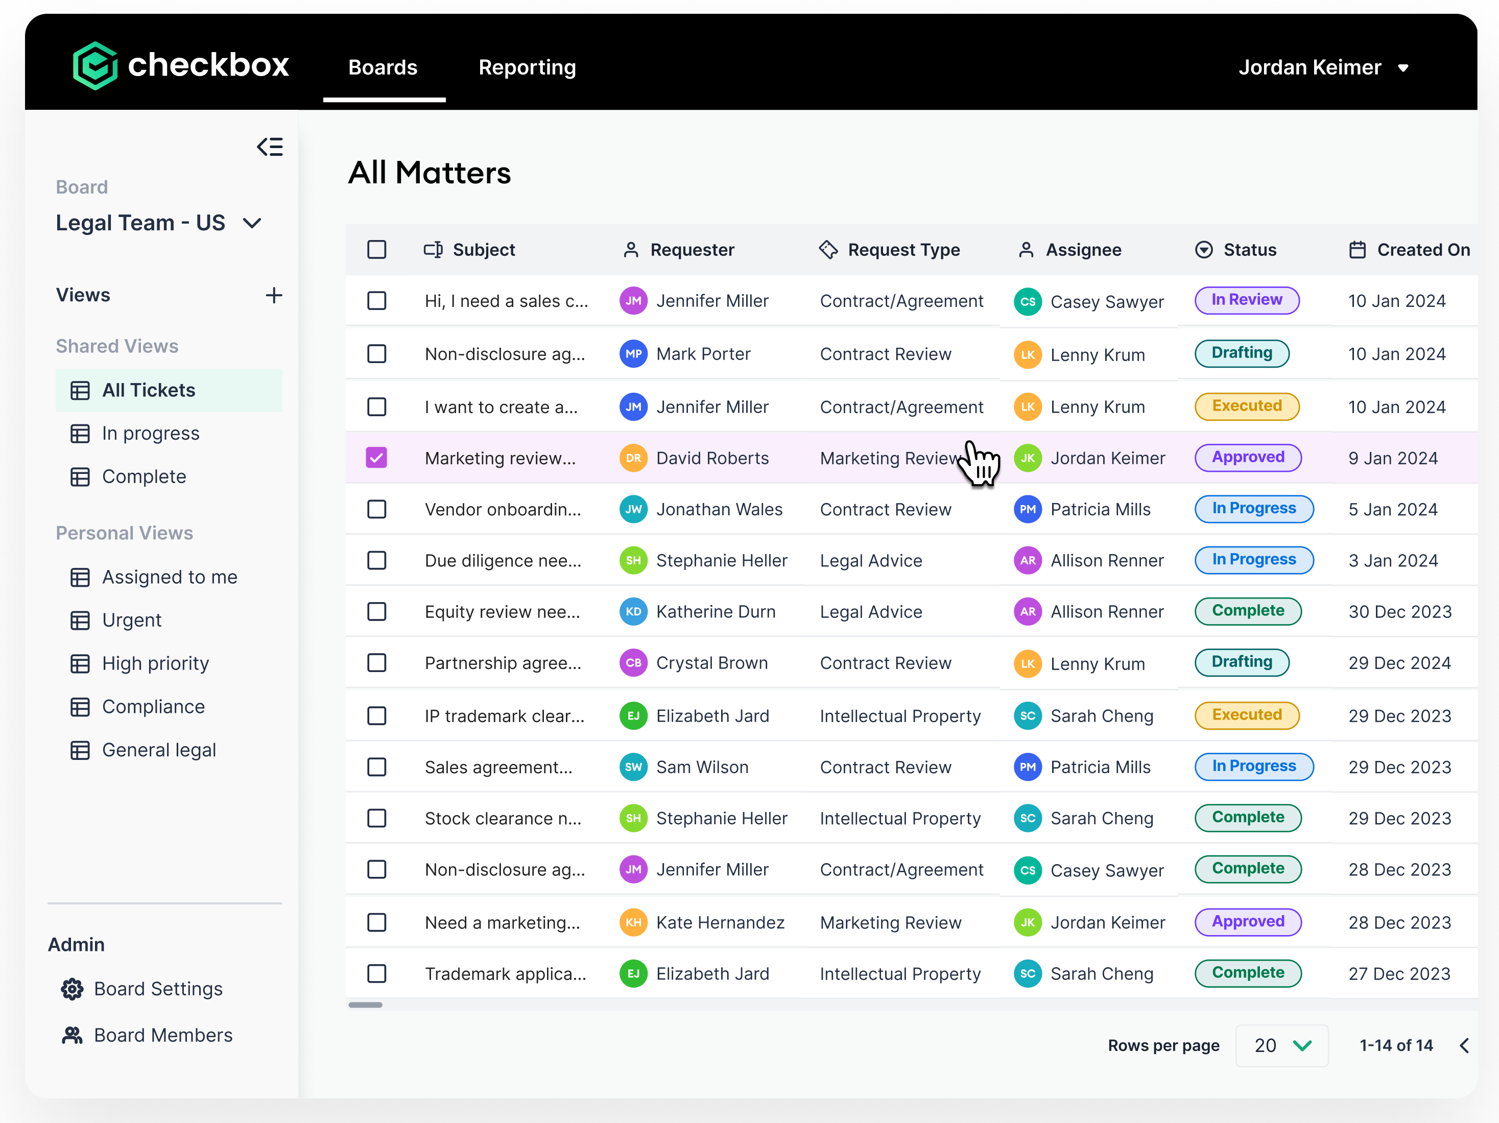Image resolution: width=1499 pixels, height=1123 pixels.
Task: Click the horizontal scrollbar below the table
Action: (x=366, y=1005)
